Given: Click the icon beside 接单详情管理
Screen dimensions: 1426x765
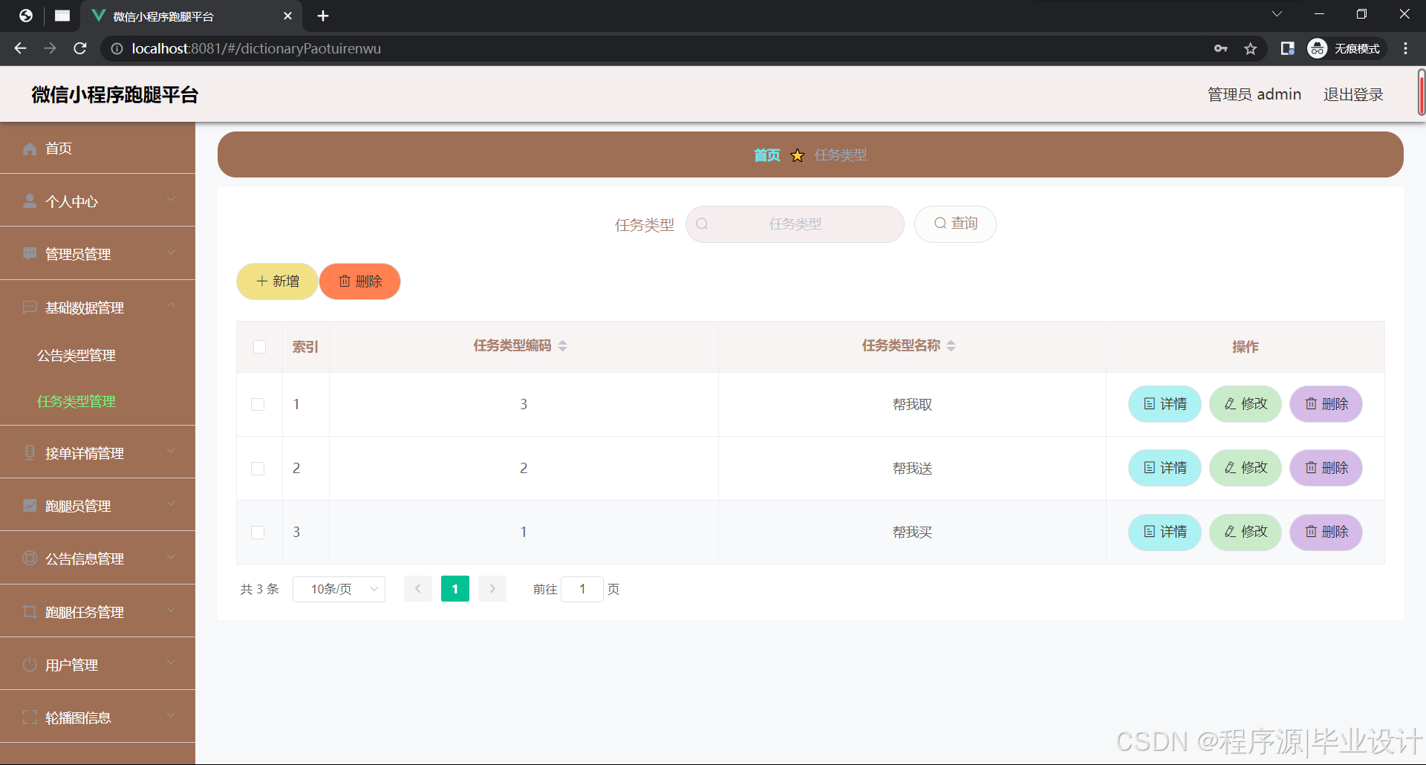Looking at the screenshot, I should point(30,453).
